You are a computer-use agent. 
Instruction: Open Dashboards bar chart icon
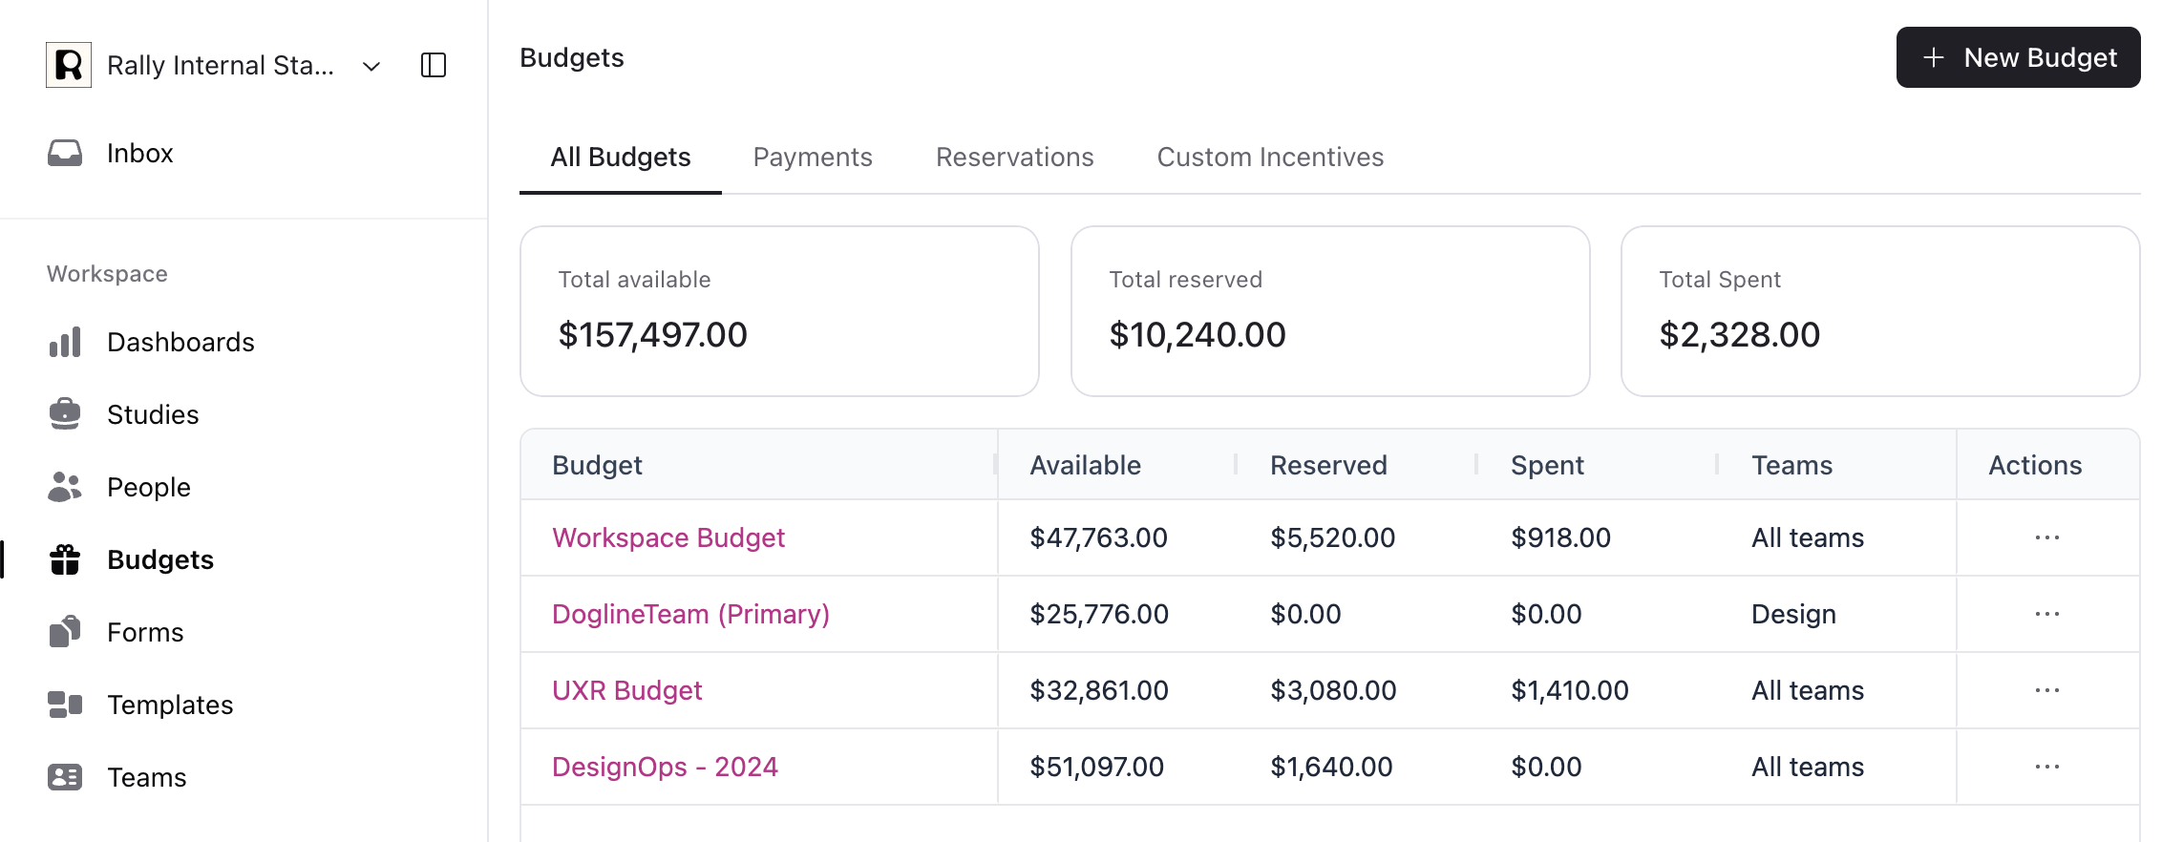(65, 342)
